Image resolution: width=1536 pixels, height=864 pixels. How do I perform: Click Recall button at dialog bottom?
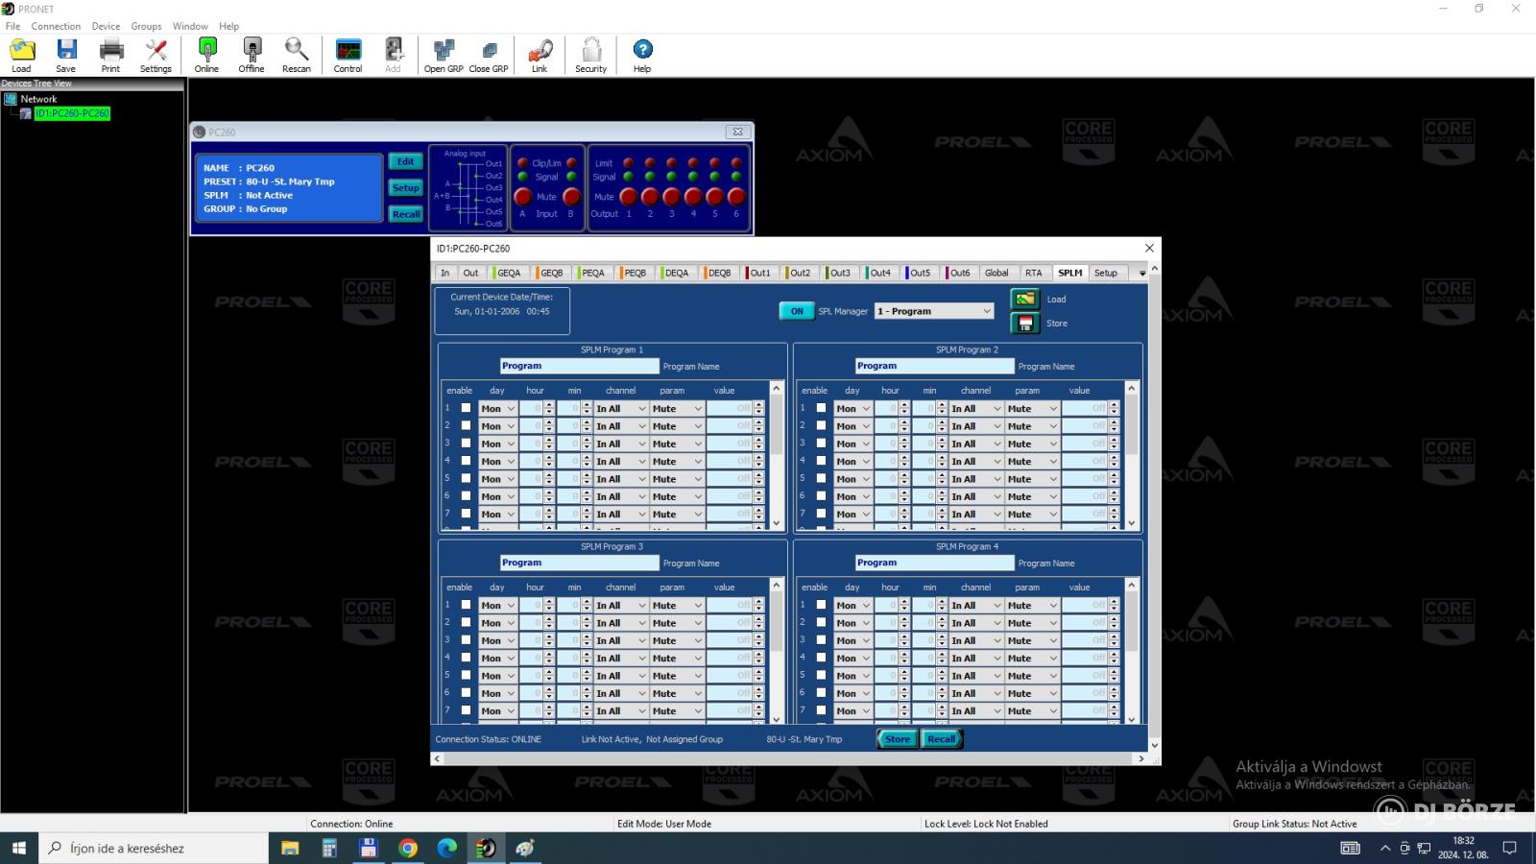click(x=941, y=739)
